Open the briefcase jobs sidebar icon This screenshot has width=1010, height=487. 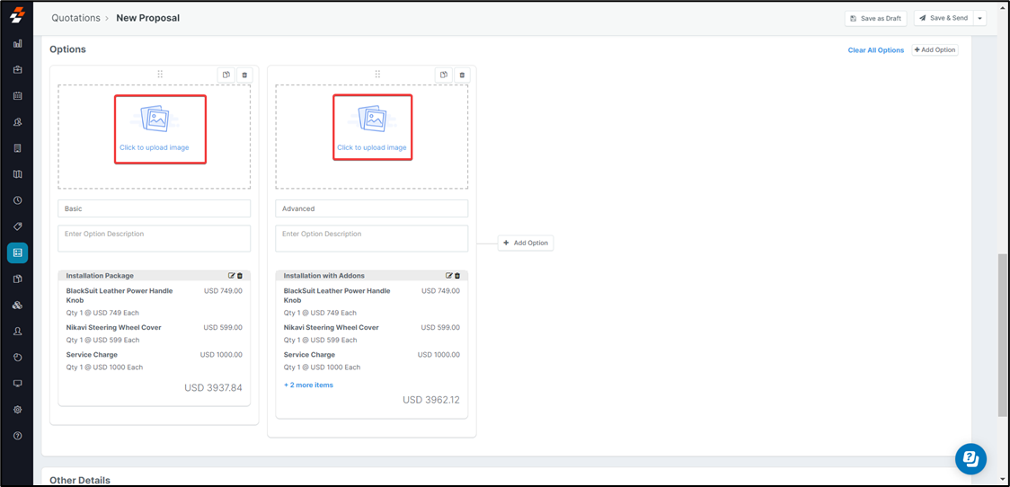[x=17, y=69]
